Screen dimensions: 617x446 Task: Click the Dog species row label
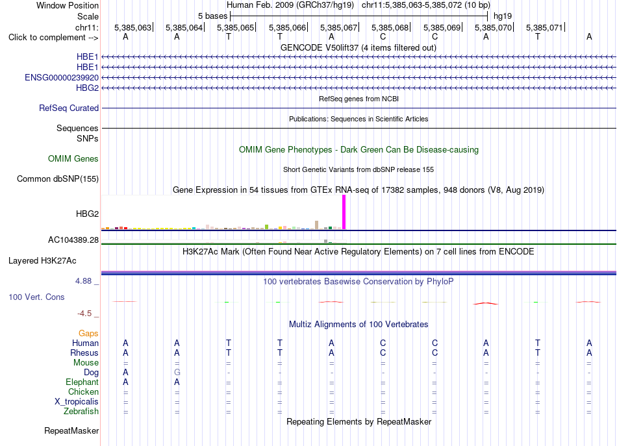click(x=91, y=373)
